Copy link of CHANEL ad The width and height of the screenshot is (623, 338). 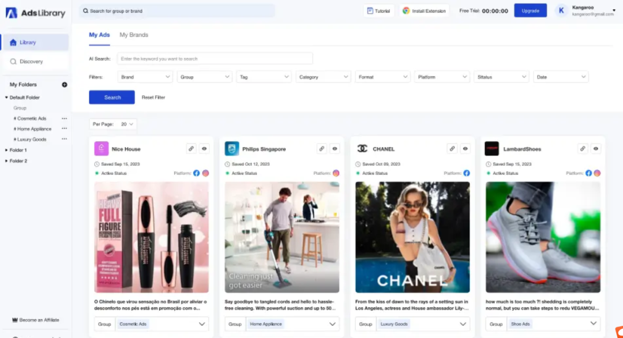452,149
